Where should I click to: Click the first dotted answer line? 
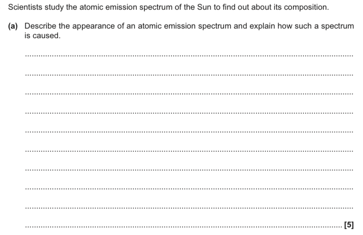point(189,55)
